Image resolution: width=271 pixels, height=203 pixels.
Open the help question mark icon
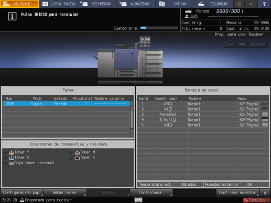pyautogui.click(x=264, y=4)
